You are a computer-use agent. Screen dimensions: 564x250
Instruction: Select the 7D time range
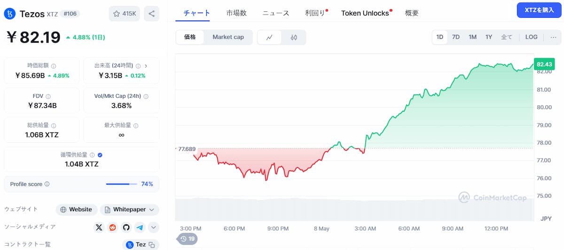click(x=455, y=37)
